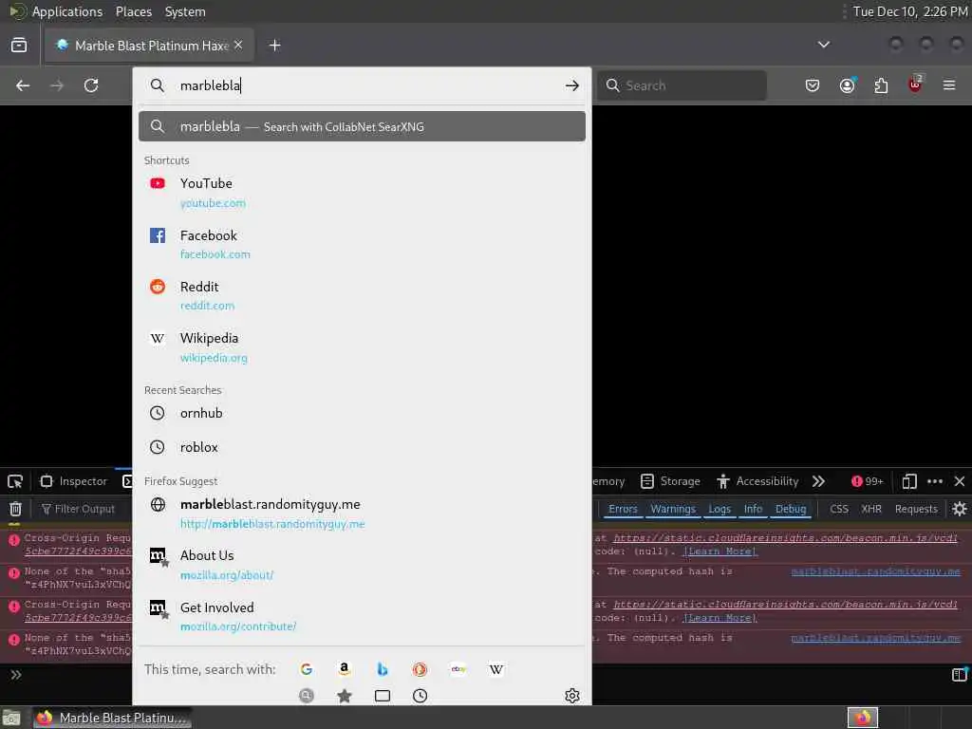Open the About Us mozilla.org suggestion
Image resolution: width=972 pixels, height=729 pixels.
tap(362, 565)
